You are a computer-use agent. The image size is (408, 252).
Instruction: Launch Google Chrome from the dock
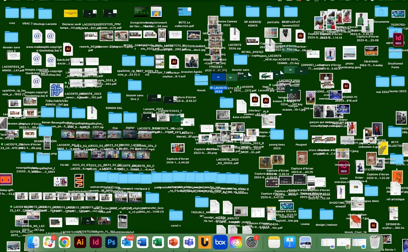pos(65,242)
